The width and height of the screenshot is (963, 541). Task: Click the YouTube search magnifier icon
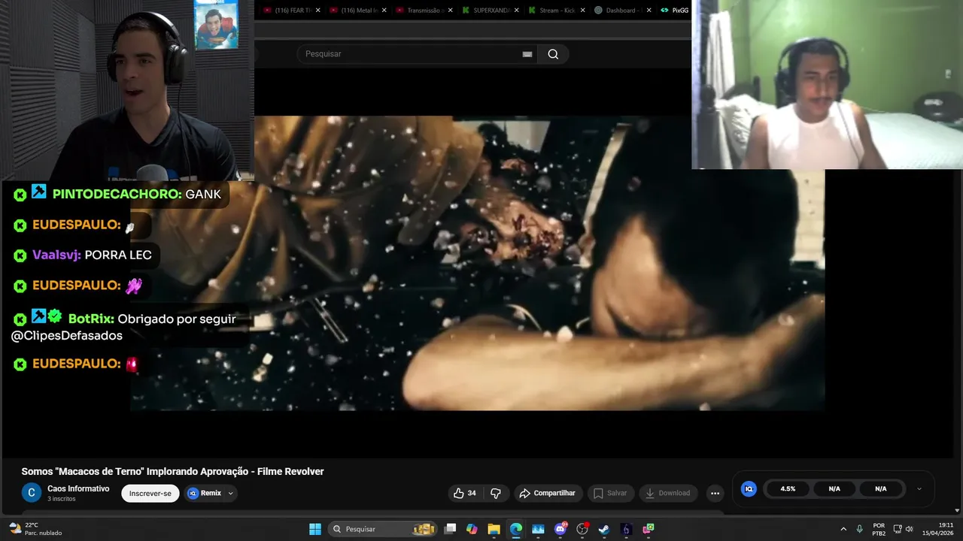553,54
